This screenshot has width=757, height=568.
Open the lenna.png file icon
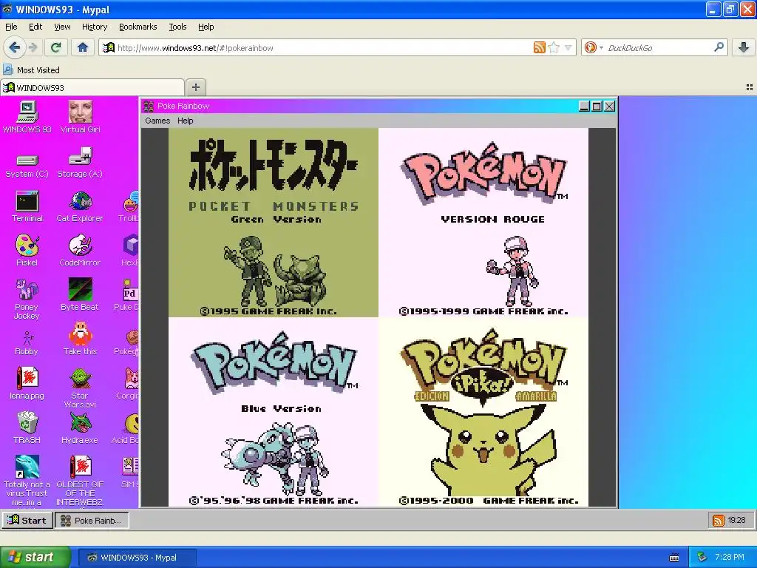pyautogui.click(x=27, y=384)
